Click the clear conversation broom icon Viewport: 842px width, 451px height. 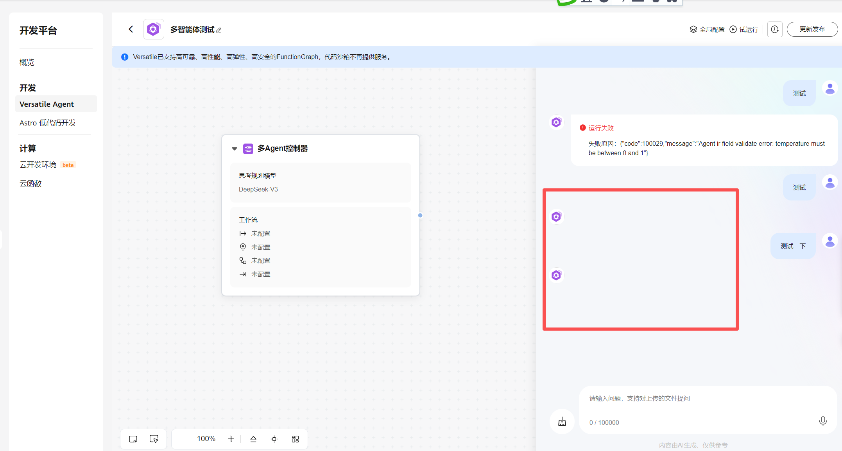tap(562, 421)
